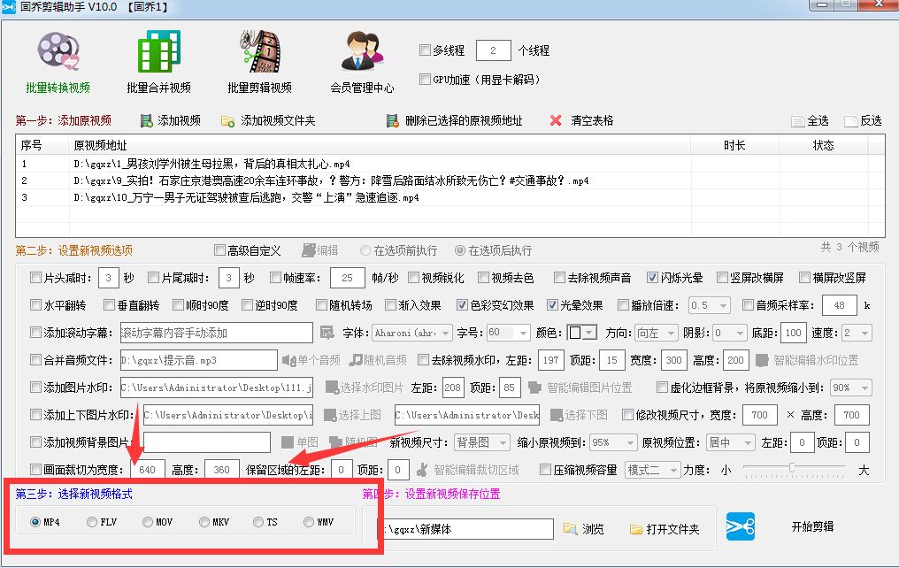Screen dimensions: 899x568
Task: Click the blue scissors 开始剪辑 icon
Action: pyautogui.click(x=741, y=526)
